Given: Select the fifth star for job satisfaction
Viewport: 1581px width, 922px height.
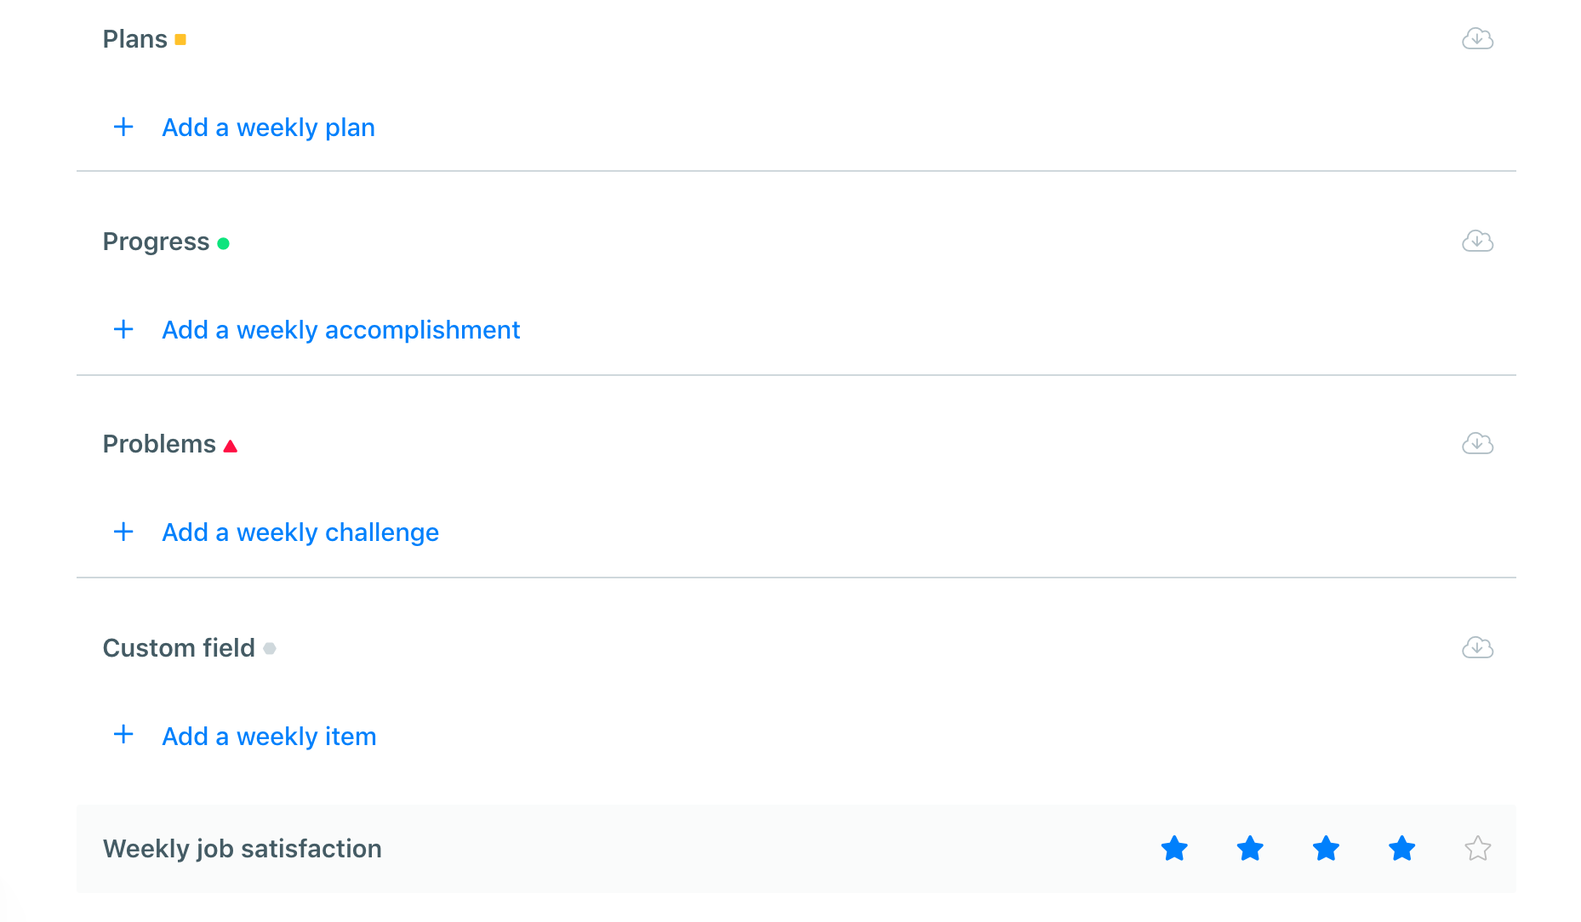Looking at the screenshot, I should [x=1478, y=848].
